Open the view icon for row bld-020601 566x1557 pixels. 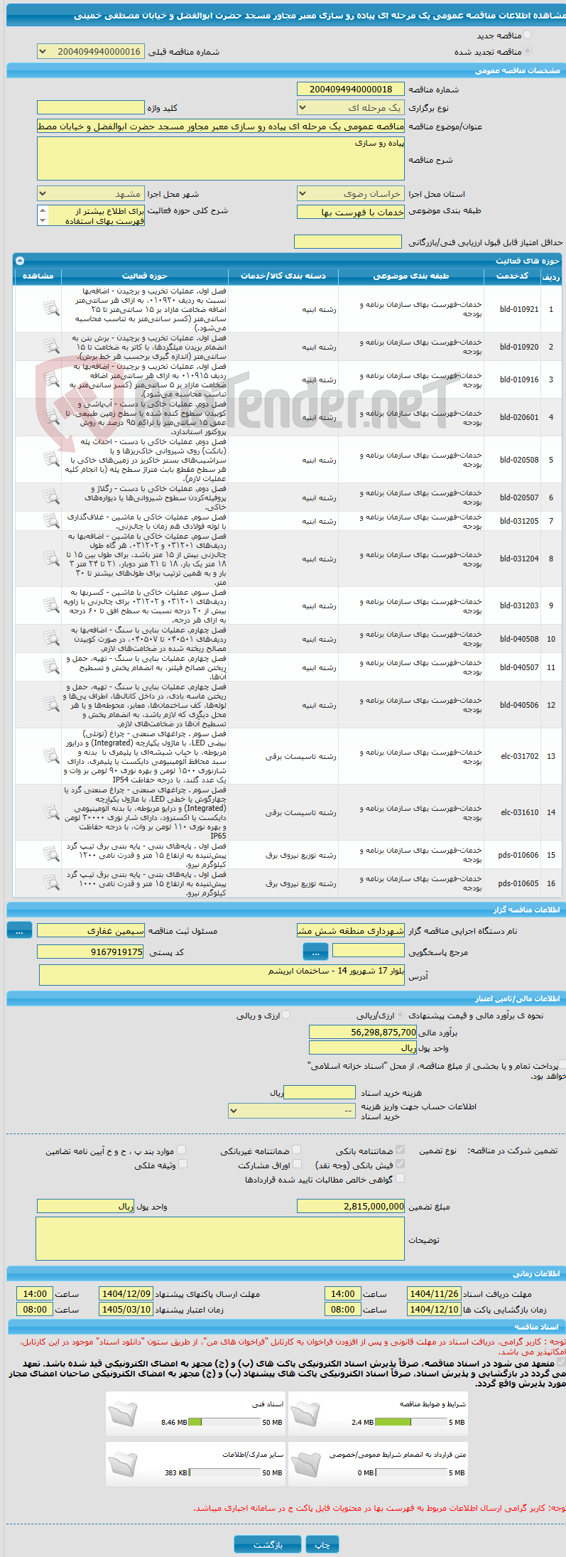[x=51, y=417]
